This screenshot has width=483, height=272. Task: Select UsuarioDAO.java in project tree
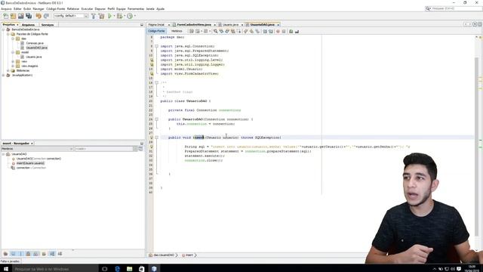coord(36,48)
